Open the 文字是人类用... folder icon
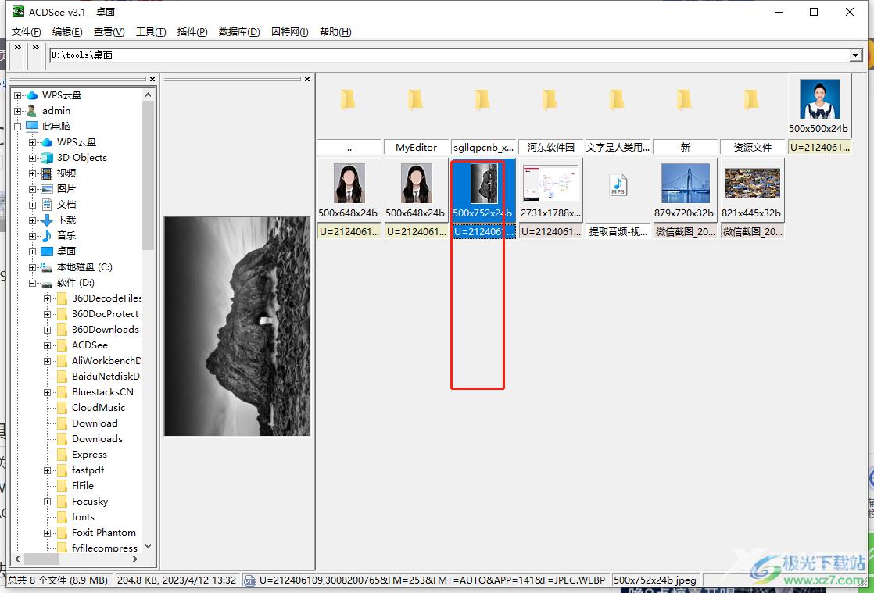 click(617, 100)
